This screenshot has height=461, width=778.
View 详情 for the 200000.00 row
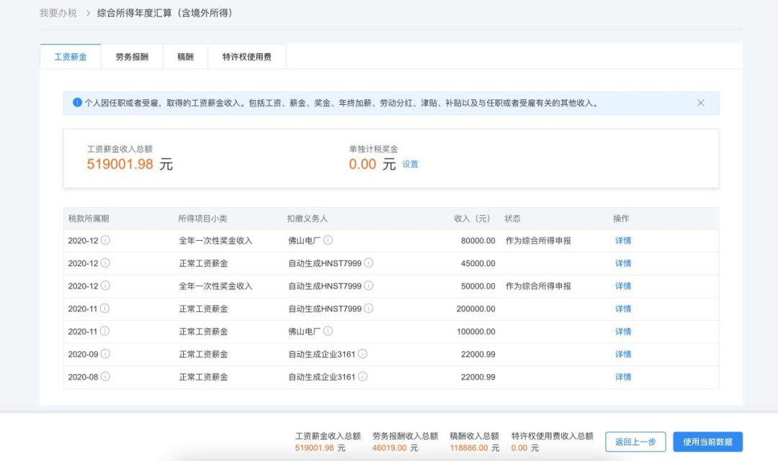click(623, 309)
